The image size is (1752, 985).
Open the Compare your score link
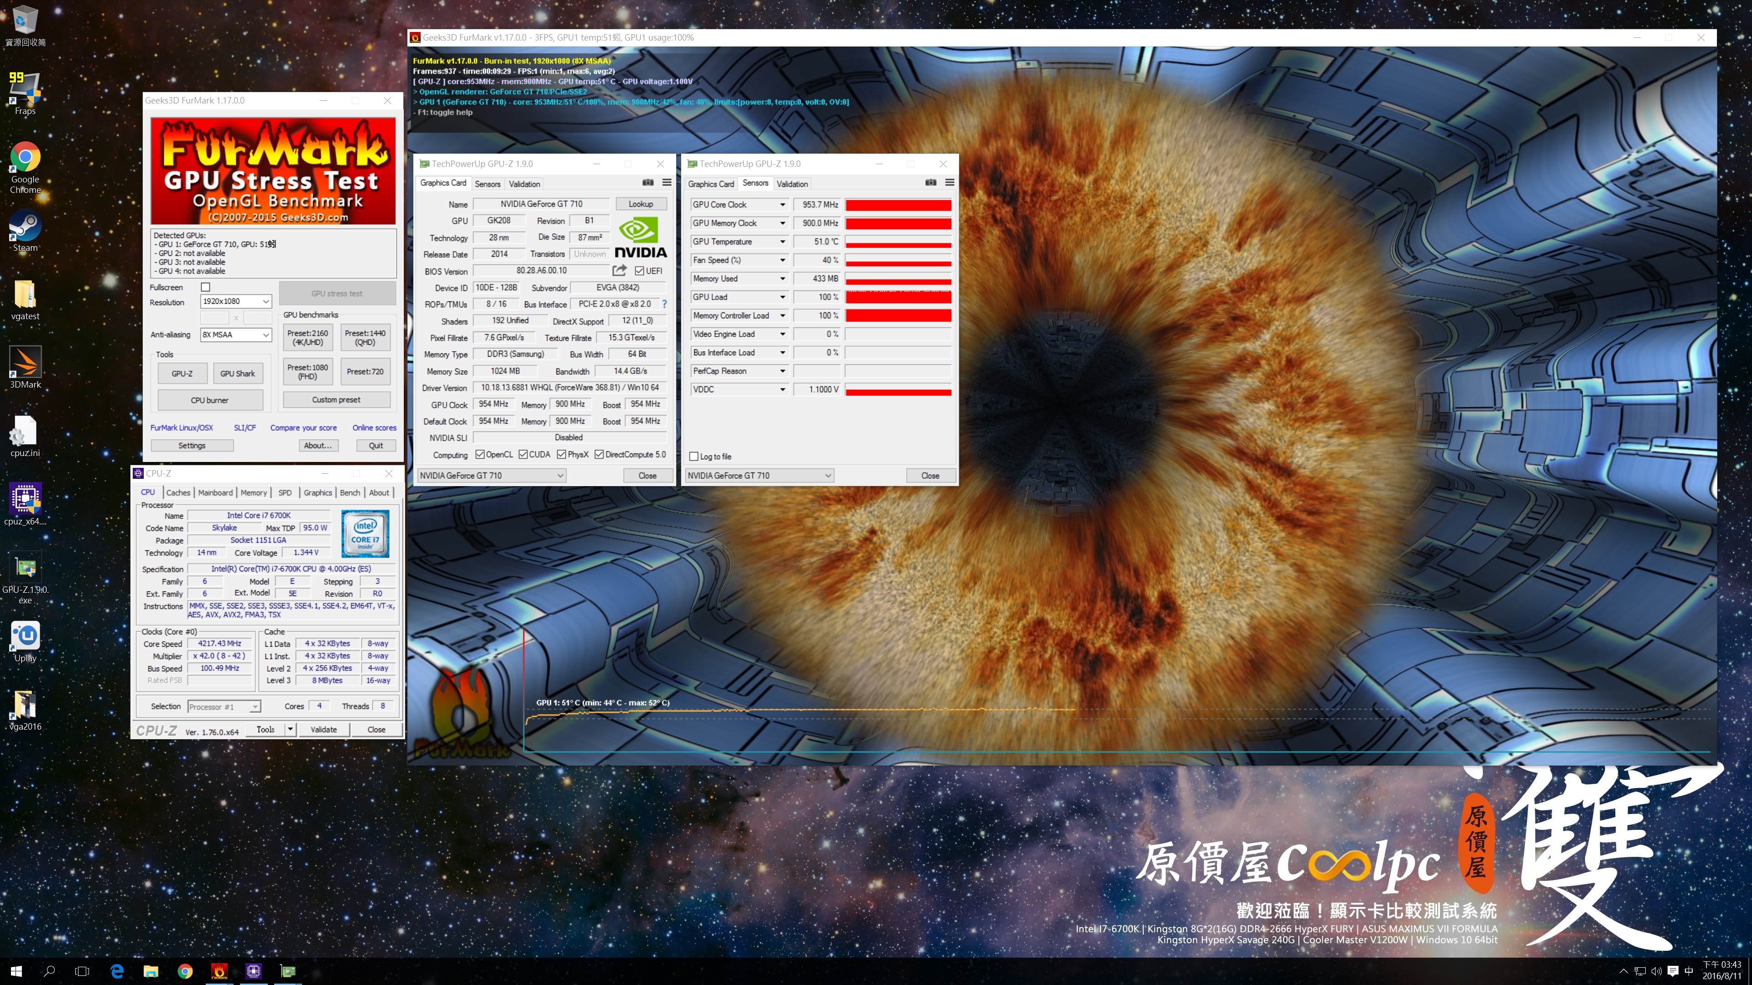[x=303, y=428]
